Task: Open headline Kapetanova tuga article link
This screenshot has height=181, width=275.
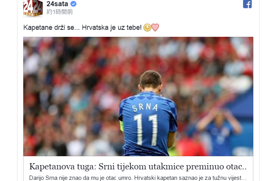Action: coord(138,166)
